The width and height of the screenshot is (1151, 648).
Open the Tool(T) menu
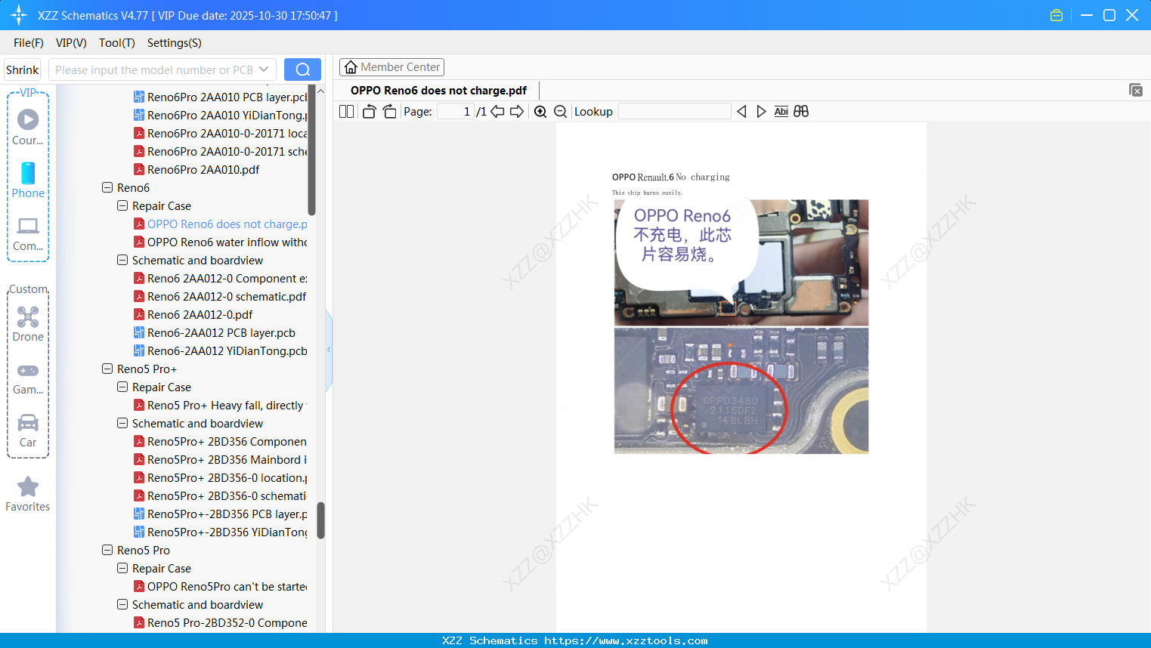coord(117,43)
